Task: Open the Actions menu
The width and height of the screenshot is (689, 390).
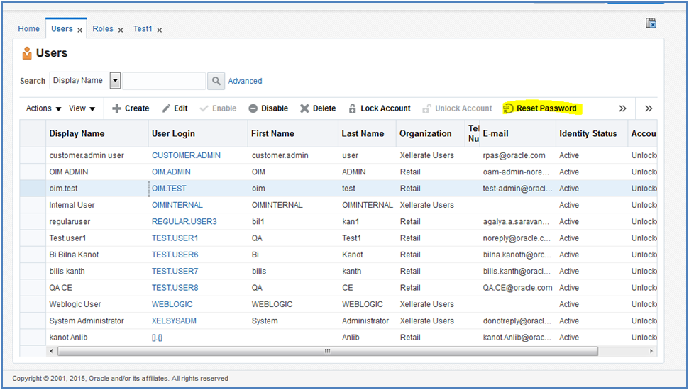Action: tap(43, 108)
